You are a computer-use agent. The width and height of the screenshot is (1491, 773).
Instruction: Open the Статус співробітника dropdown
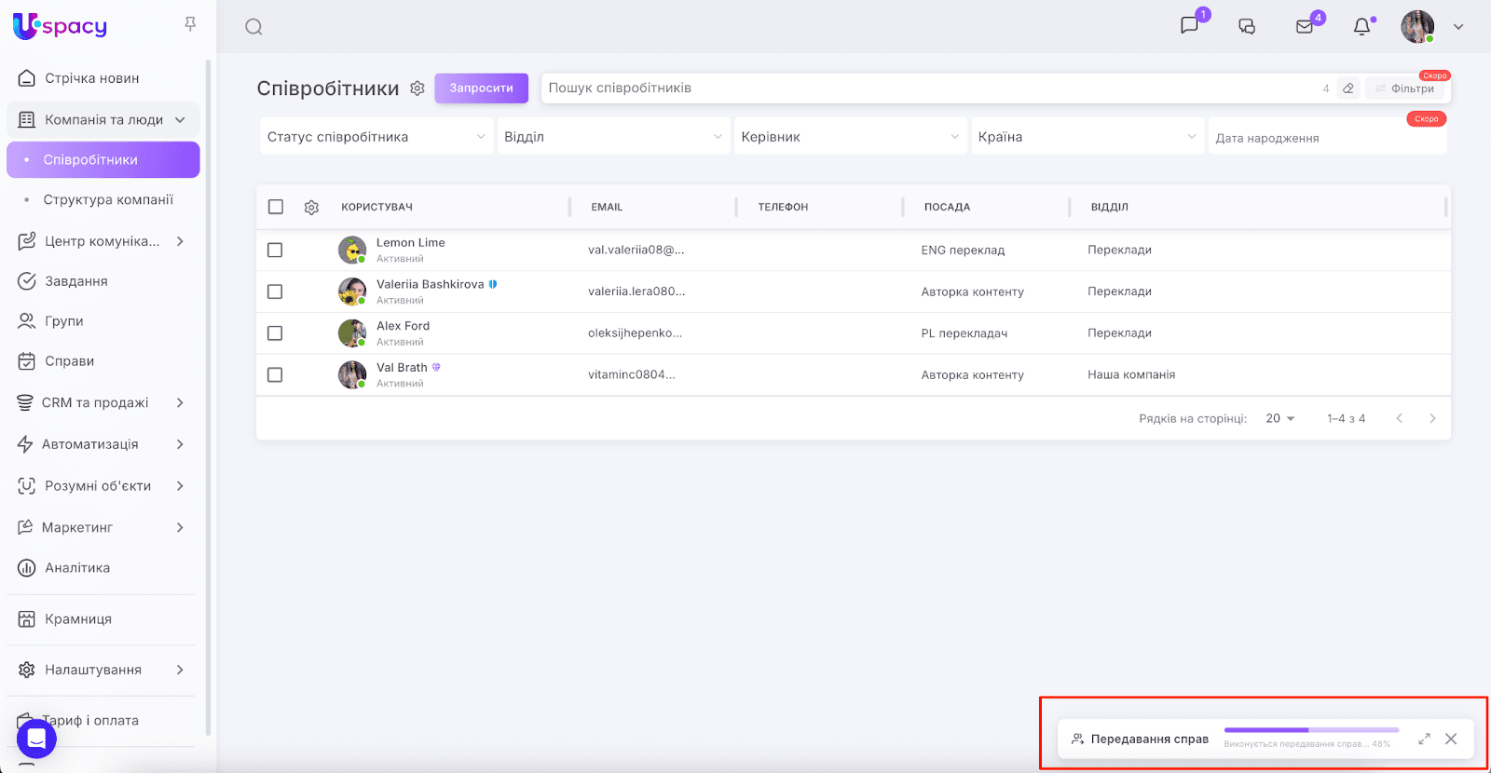click(376, 137)
